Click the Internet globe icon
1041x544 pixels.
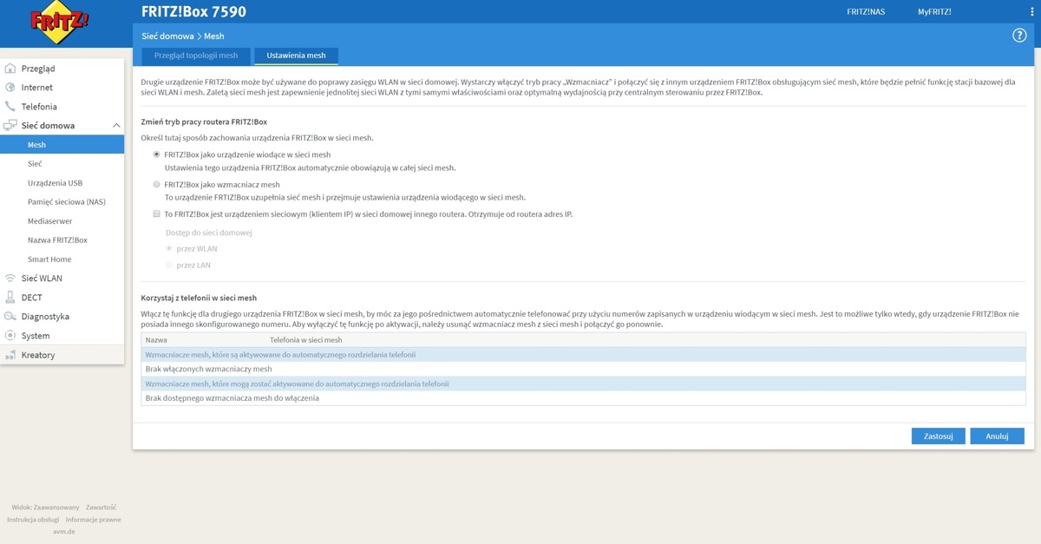tap(10, 88)
